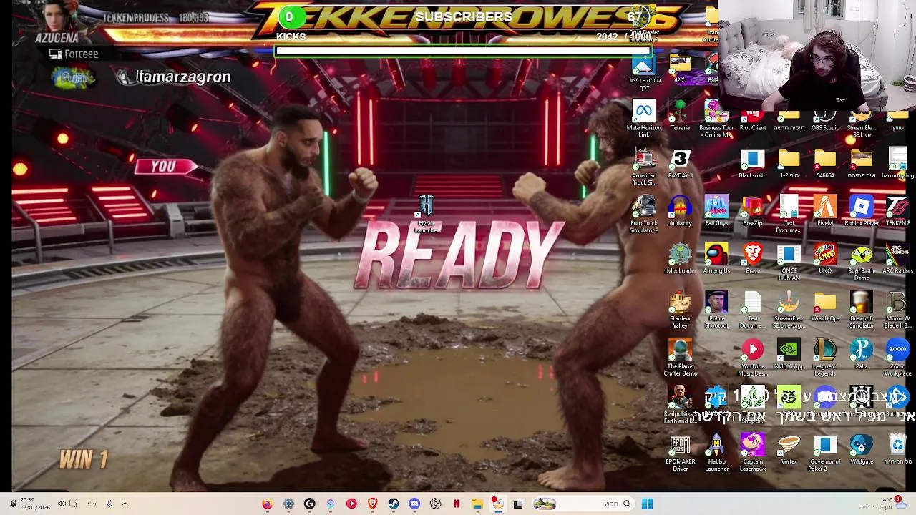Open BreeZip desktop icon
The height and width of the screenshot is (515, 916).
(753, 212)
